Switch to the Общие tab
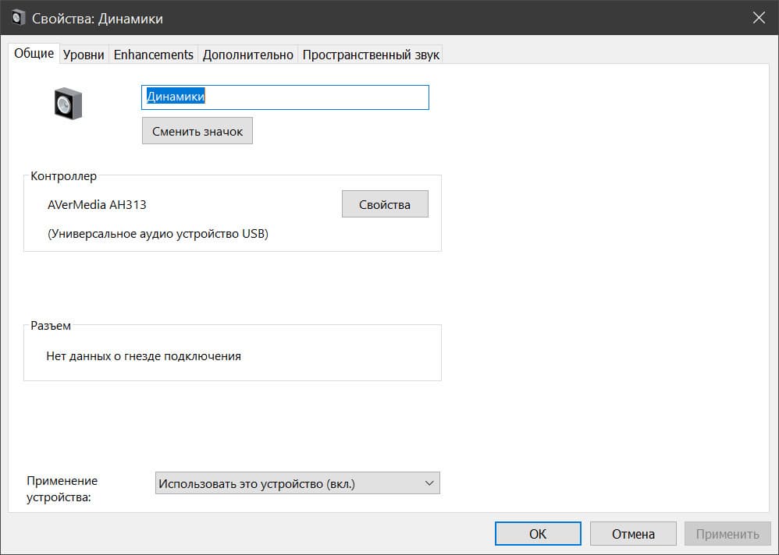The height and width of the screenshot is (555, 779). (x=34, y=53)
